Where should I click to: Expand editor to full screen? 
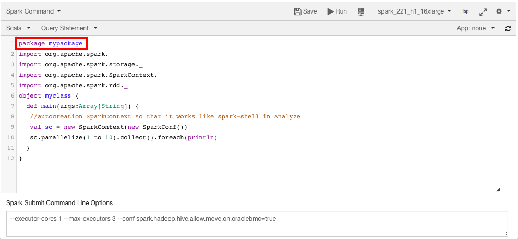point(483,12)
